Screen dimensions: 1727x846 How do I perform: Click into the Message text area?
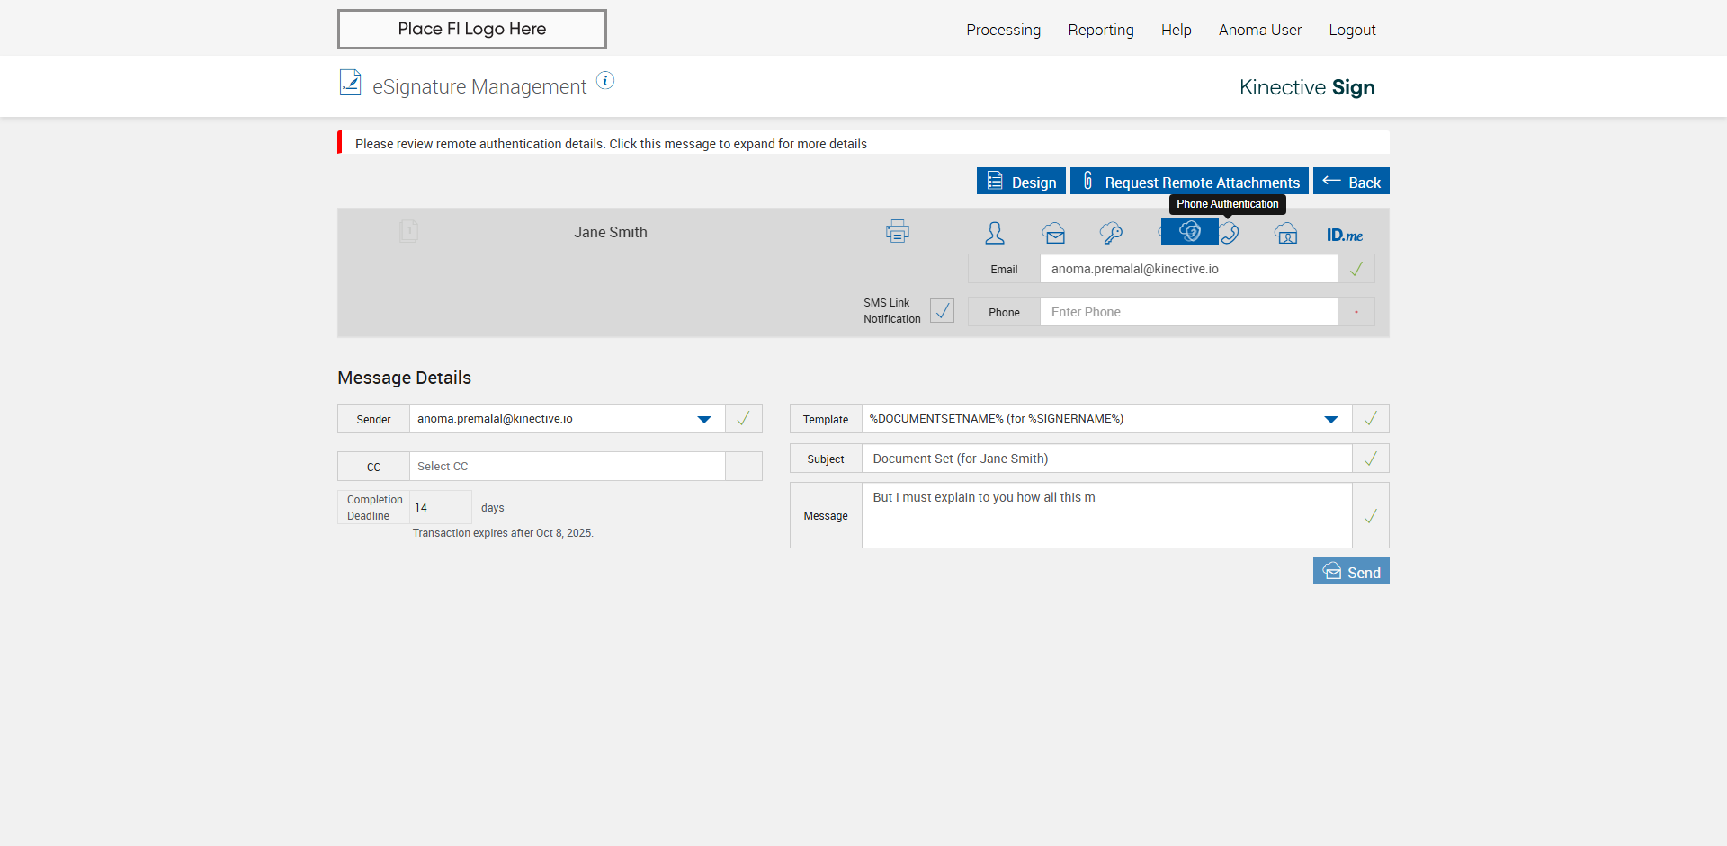(1106, 516)
